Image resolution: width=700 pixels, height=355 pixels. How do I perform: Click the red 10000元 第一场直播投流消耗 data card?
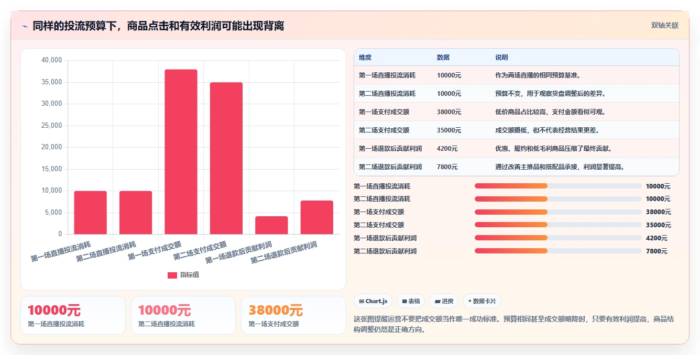[x=73, y=315]
